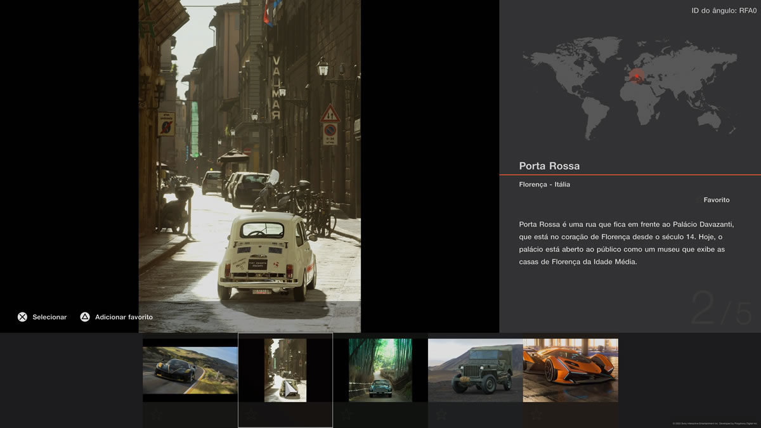Click the triangle icon beside Adicionar favorito

85,317
